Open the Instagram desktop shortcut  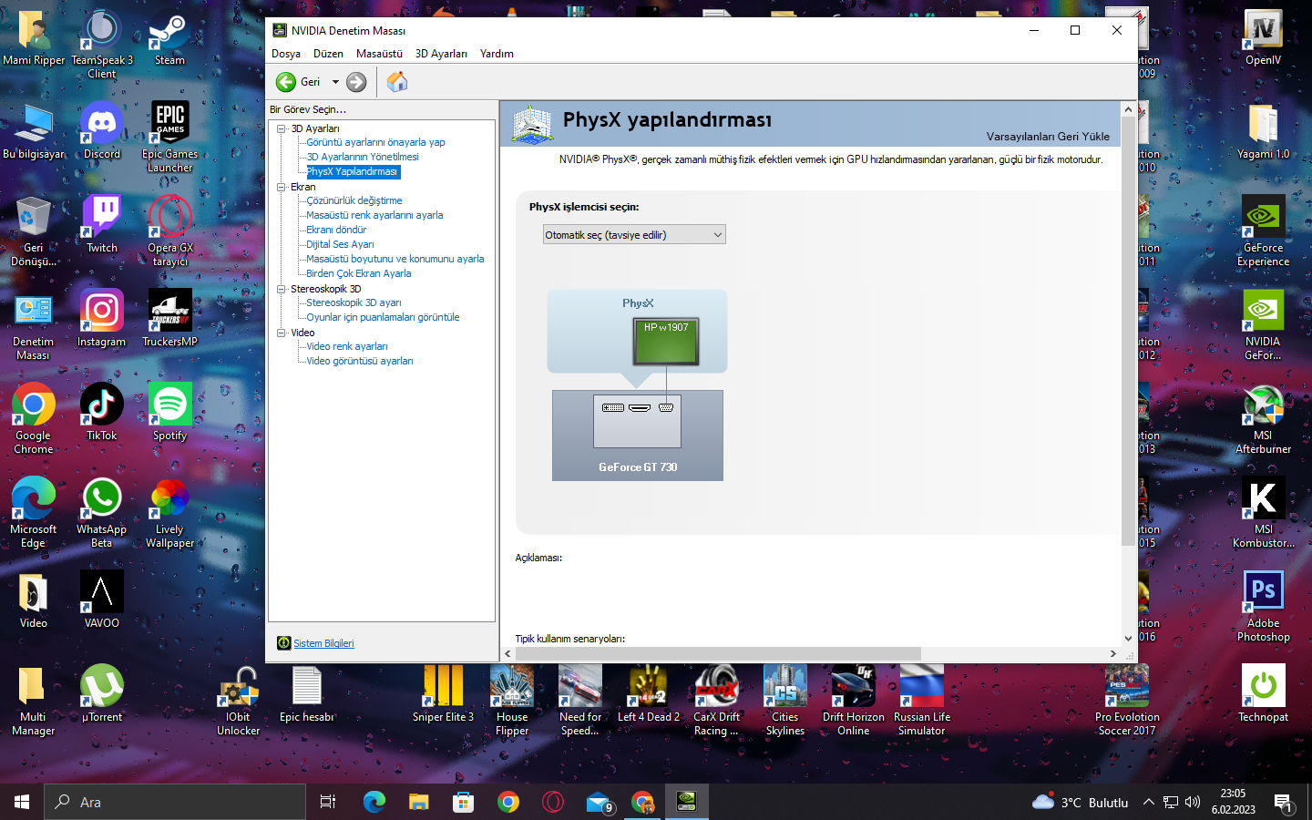[102, 319]
